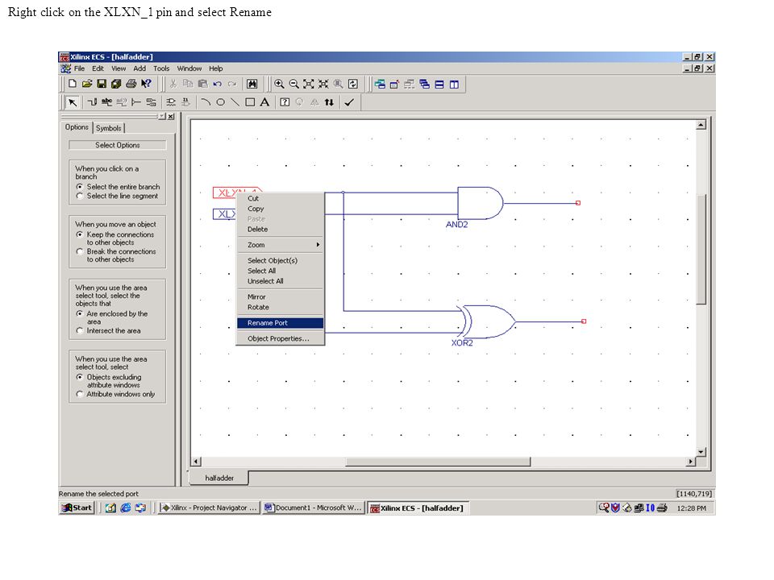The width and height of the screenshot is (774, 580).
Task: Select the halfadder sheet tab
Action: pos(219,478)
